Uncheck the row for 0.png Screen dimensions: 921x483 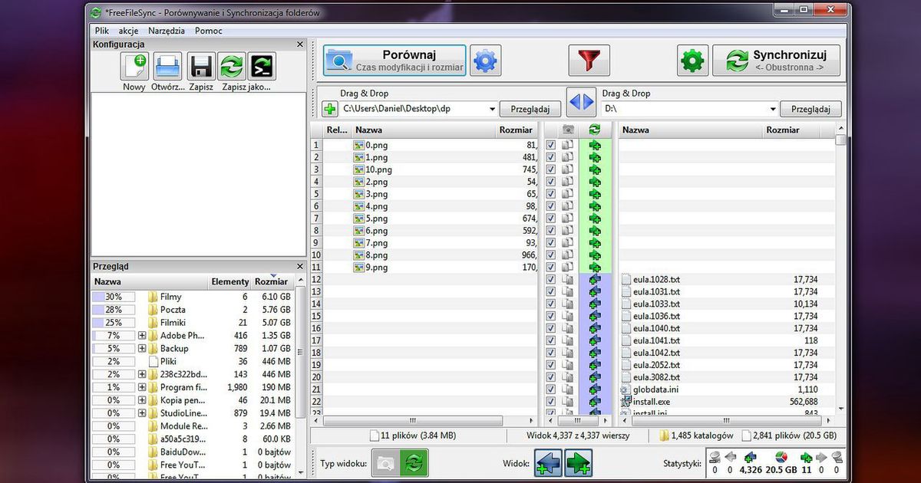[x=550, y=144]
